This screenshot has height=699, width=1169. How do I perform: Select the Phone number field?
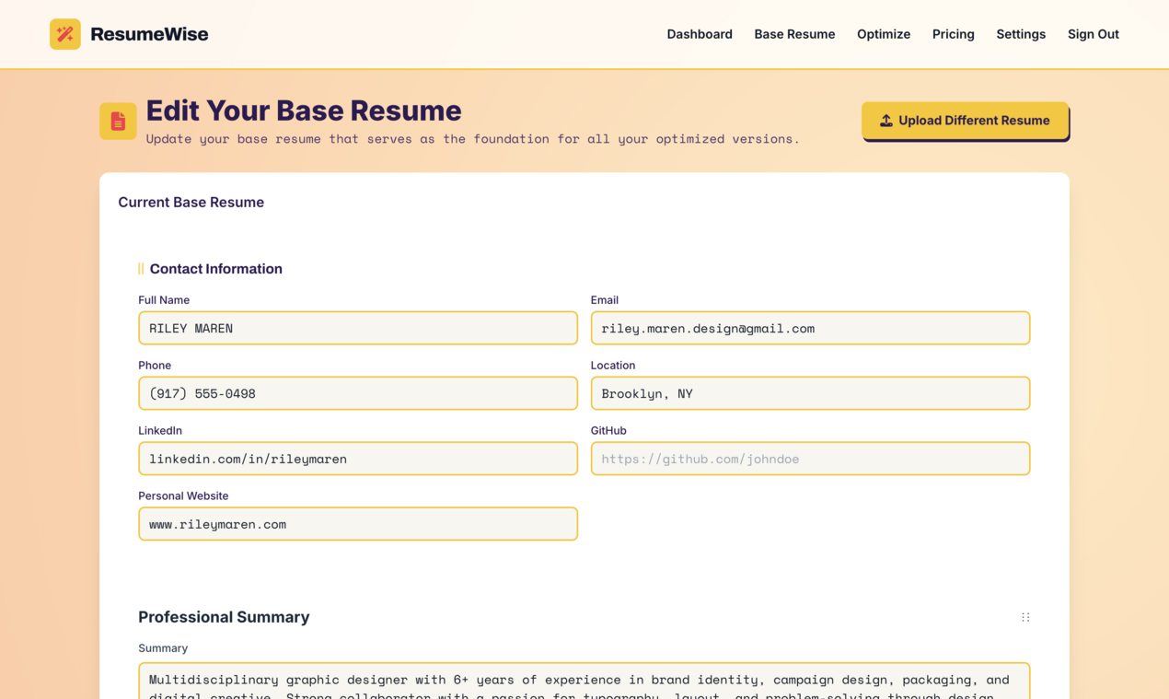click(358, 393)
